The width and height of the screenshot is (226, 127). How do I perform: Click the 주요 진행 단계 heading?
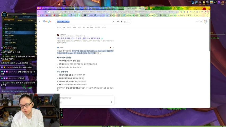[x=62, y=71]
